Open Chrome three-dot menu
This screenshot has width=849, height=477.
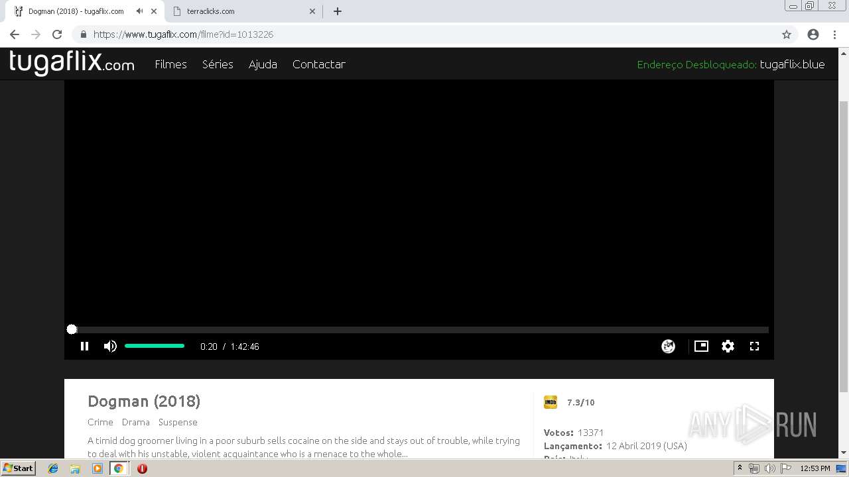click(x=834, y=34)
